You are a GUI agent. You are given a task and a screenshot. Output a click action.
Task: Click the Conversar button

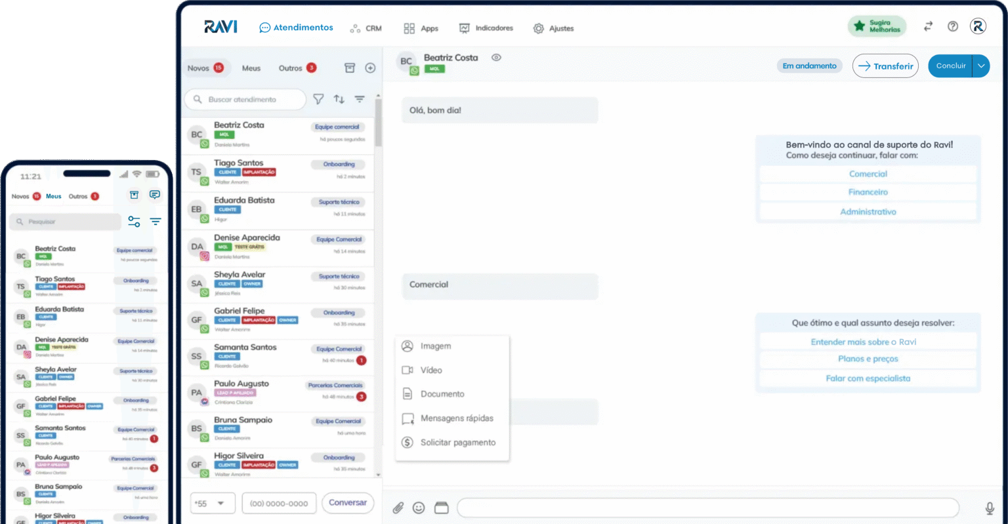pyautogui.click(x=347, y=503)
